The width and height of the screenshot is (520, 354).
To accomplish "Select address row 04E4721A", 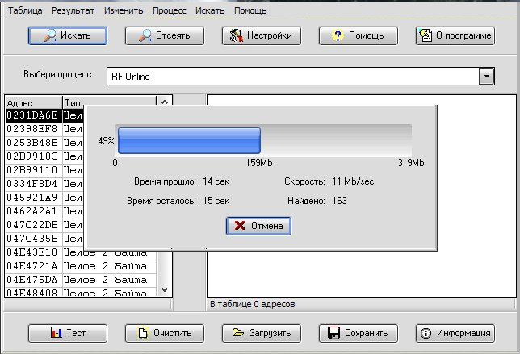I will coord(32,266).
